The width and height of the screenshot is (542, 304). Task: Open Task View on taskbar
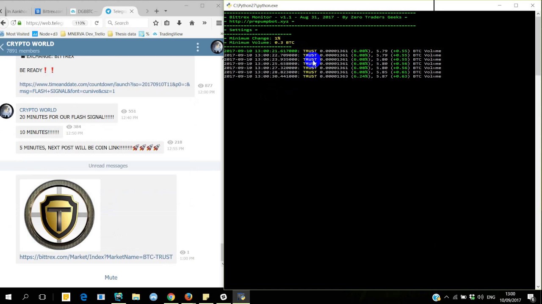[x=42, y=297]
